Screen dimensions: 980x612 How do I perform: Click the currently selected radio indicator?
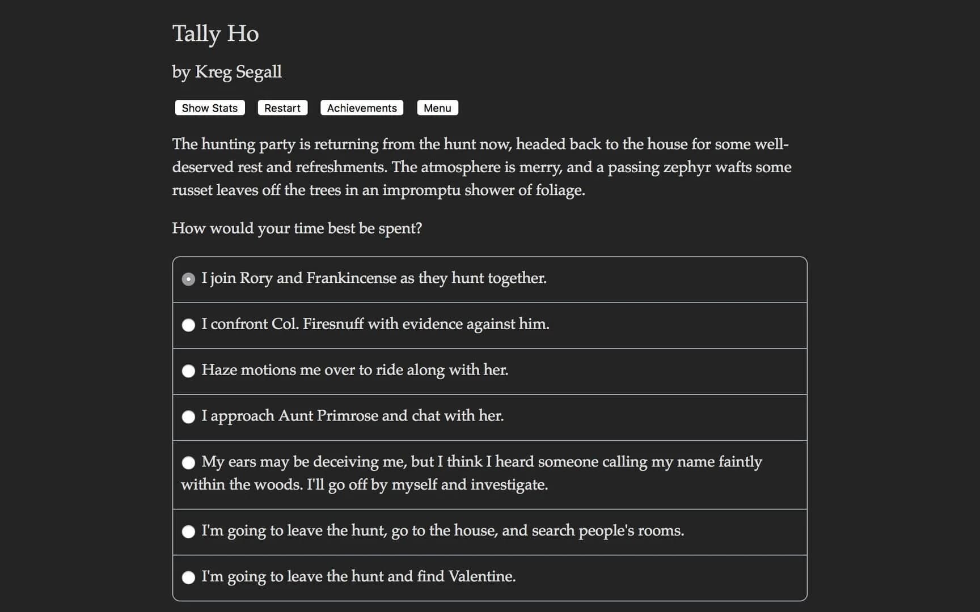click(x=188, y=279)
